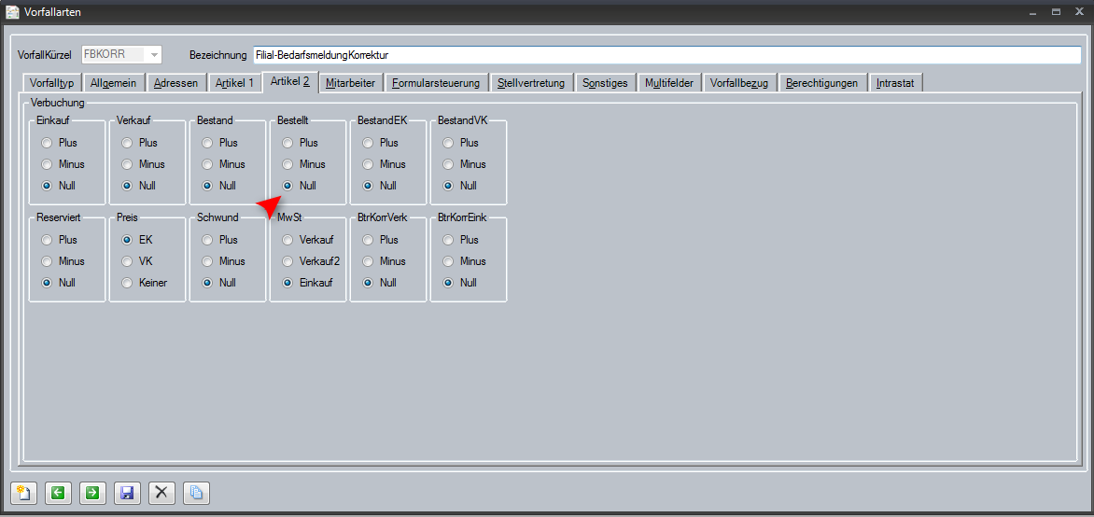The width and height of the screenshot is (1094, 517).
Task: Click the new record icon
Action: (24, 493)
